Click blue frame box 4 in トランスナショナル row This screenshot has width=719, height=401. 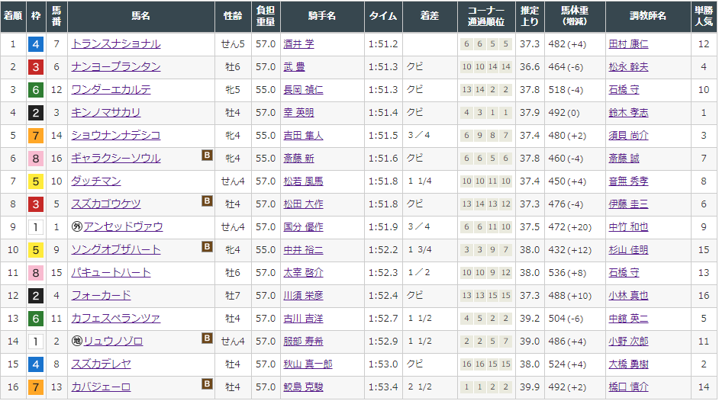36,44
